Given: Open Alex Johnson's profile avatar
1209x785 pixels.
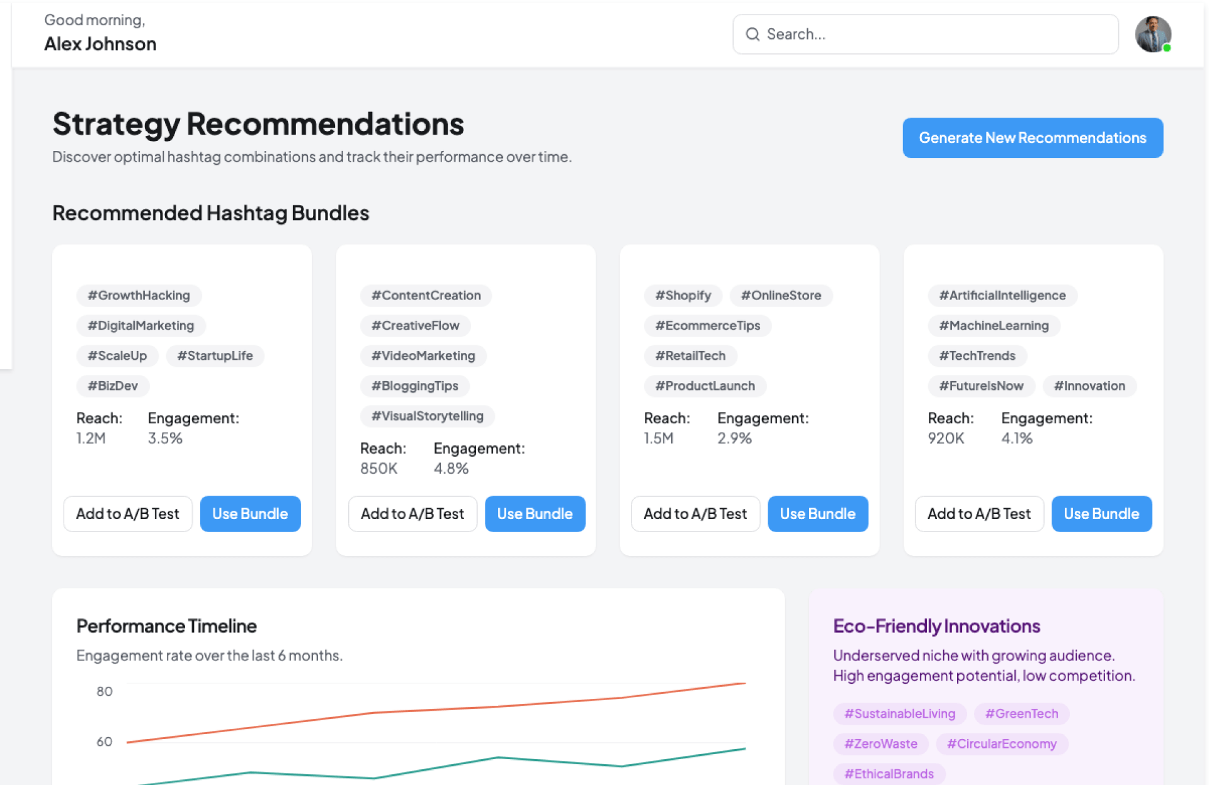Looking at the screenshot, I should [1152, 35].
